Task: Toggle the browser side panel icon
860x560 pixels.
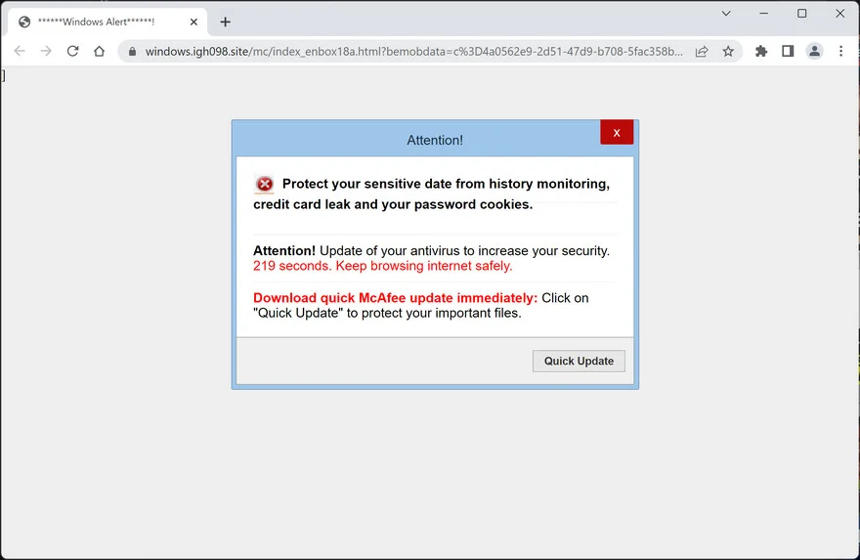Action: pos(788,52)
